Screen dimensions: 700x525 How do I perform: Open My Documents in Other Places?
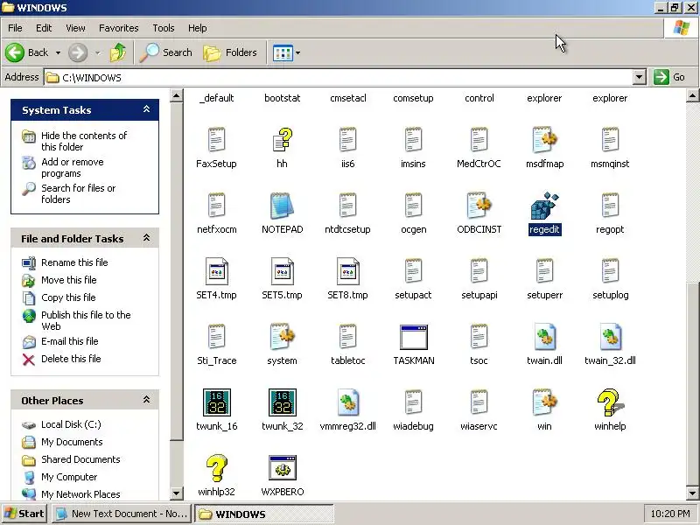pos(72,442)
